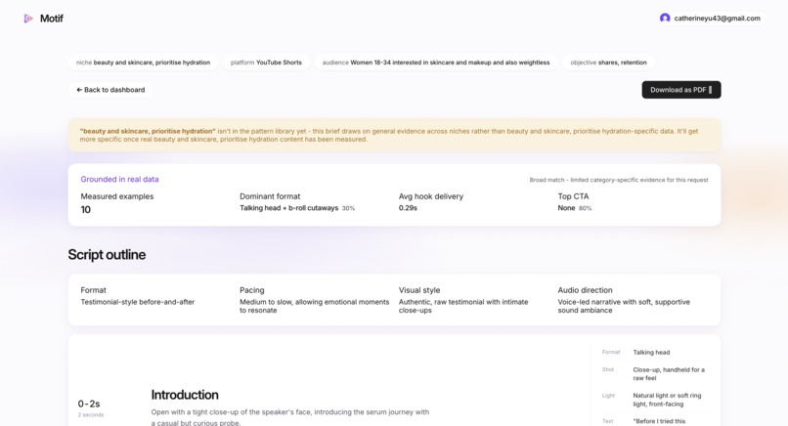Screen dimensions: 788x426
Task: Click the Avg hook delivery 0.29s value
Action: [408, 208]
